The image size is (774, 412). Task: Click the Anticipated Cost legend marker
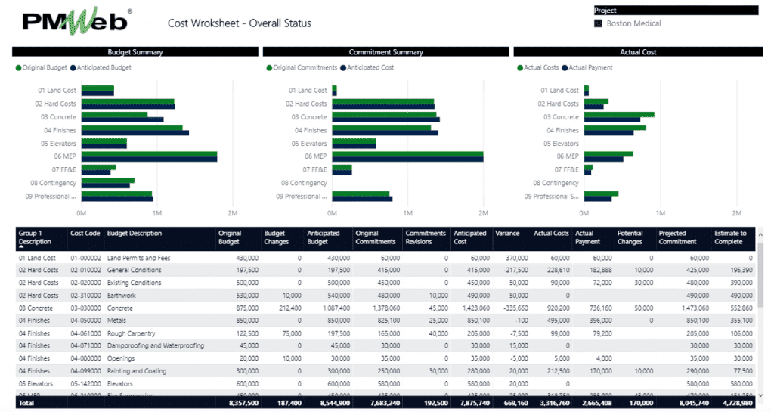click(343, 67)
